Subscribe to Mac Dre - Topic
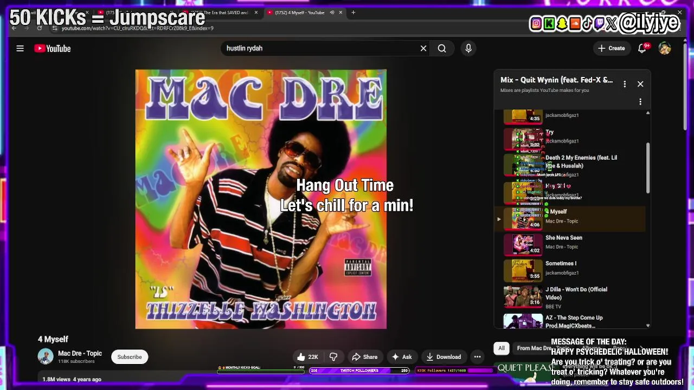 pos(130,357)
